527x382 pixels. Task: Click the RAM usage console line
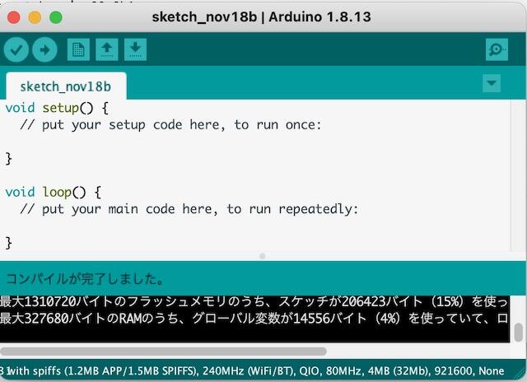pyautogui.click(x=254, y=318)
